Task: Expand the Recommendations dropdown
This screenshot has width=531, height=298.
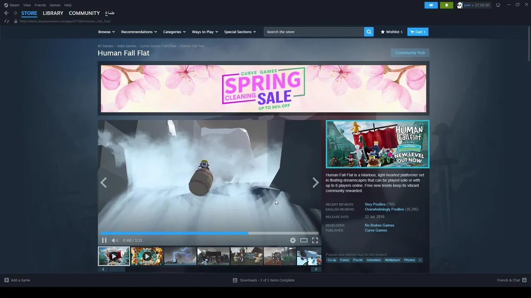Action: coord(139,32)
